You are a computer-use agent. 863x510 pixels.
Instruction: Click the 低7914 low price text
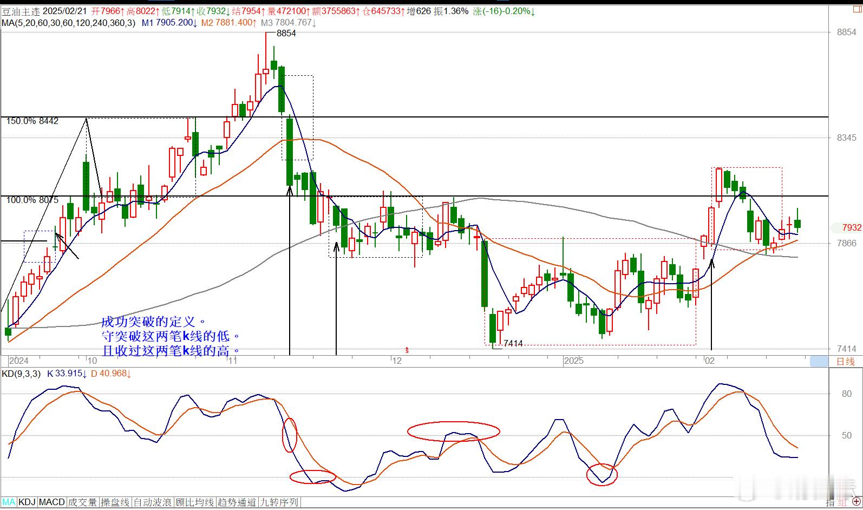click(x=177, y=11)
